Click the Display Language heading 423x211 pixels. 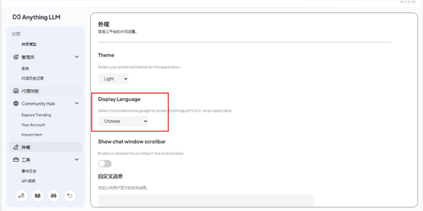pos(119,99)
